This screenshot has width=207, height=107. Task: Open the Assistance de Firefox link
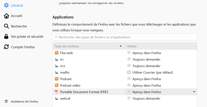coord(24,101)
